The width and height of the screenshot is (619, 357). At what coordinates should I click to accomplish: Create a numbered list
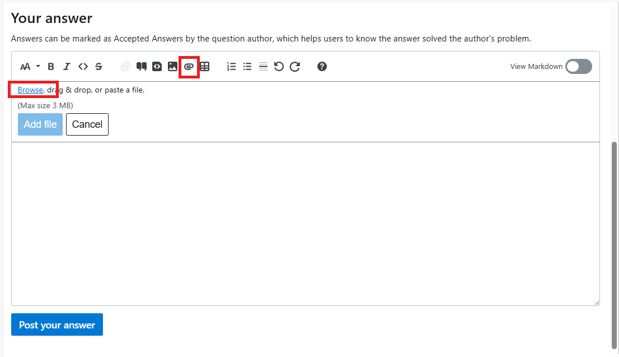231,66
